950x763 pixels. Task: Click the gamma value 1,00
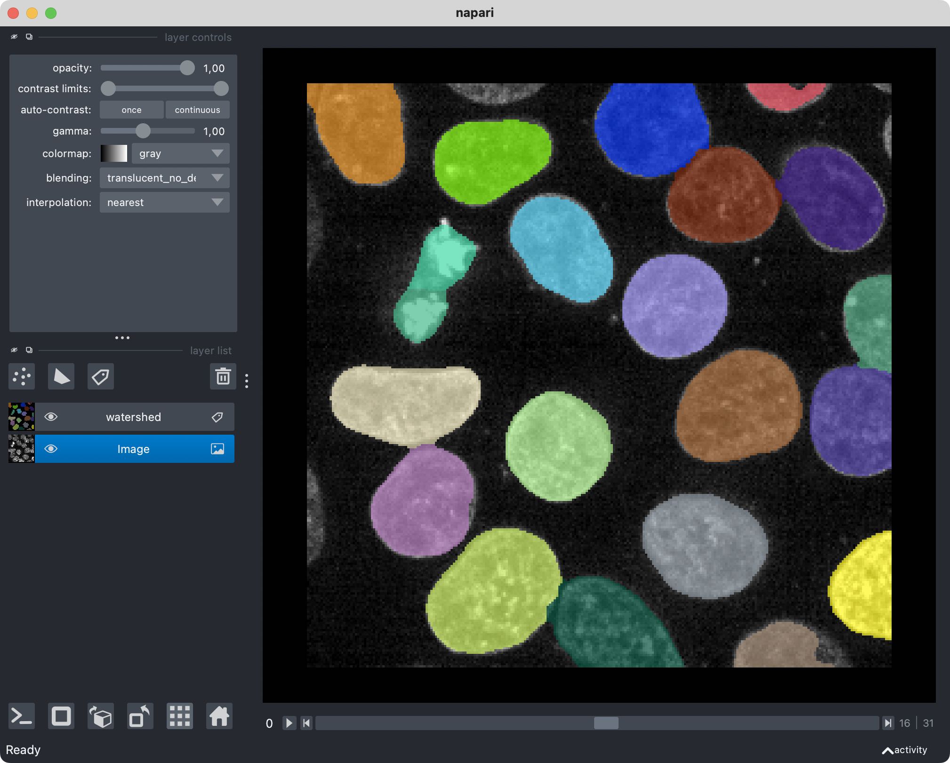[214, 131]
